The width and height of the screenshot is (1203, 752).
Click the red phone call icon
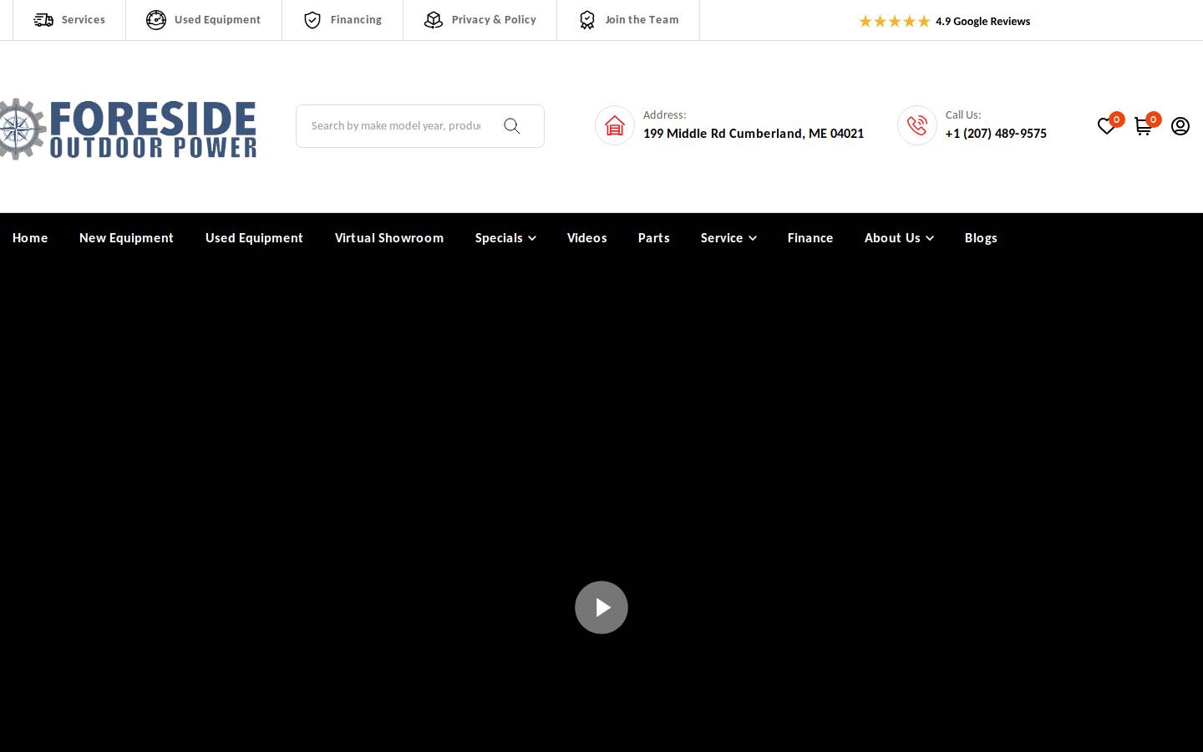pyautogui.click(x=917, y=125)
